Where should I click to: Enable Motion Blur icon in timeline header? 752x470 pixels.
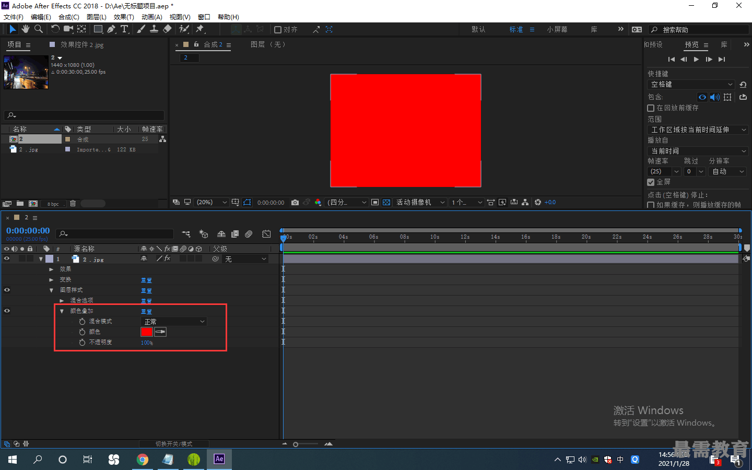(249, 234)
